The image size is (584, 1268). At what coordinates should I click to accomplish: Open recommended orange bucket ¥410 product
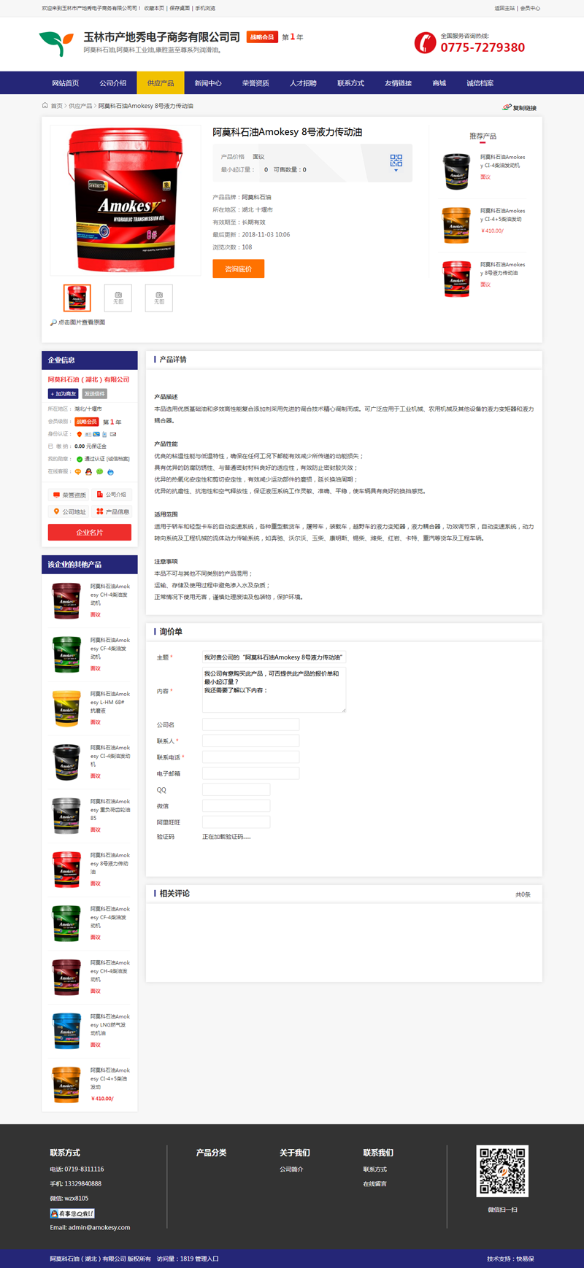[x=456, y=224]
